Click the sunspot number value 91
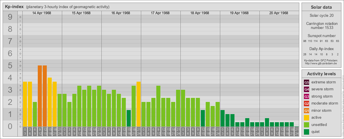This screenshot has height=139, width=344. (x=321, y=41)
